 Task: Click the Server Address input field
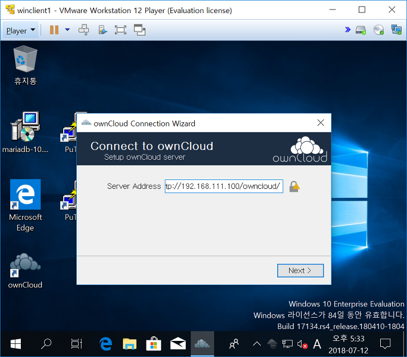click(223, 186)
